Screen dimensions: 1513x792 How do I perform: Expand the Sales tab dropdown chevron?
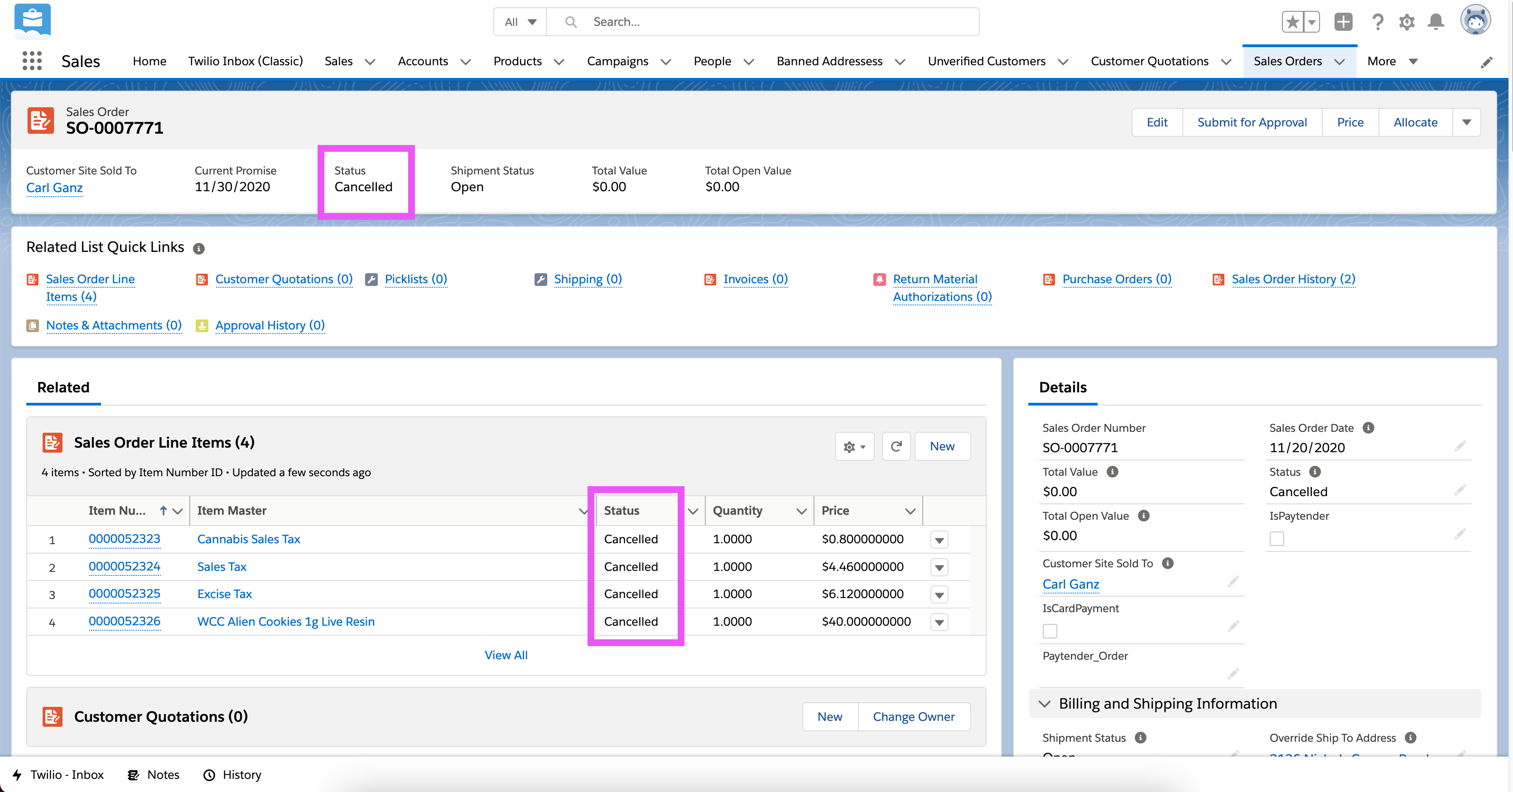(x=370, y=62)
